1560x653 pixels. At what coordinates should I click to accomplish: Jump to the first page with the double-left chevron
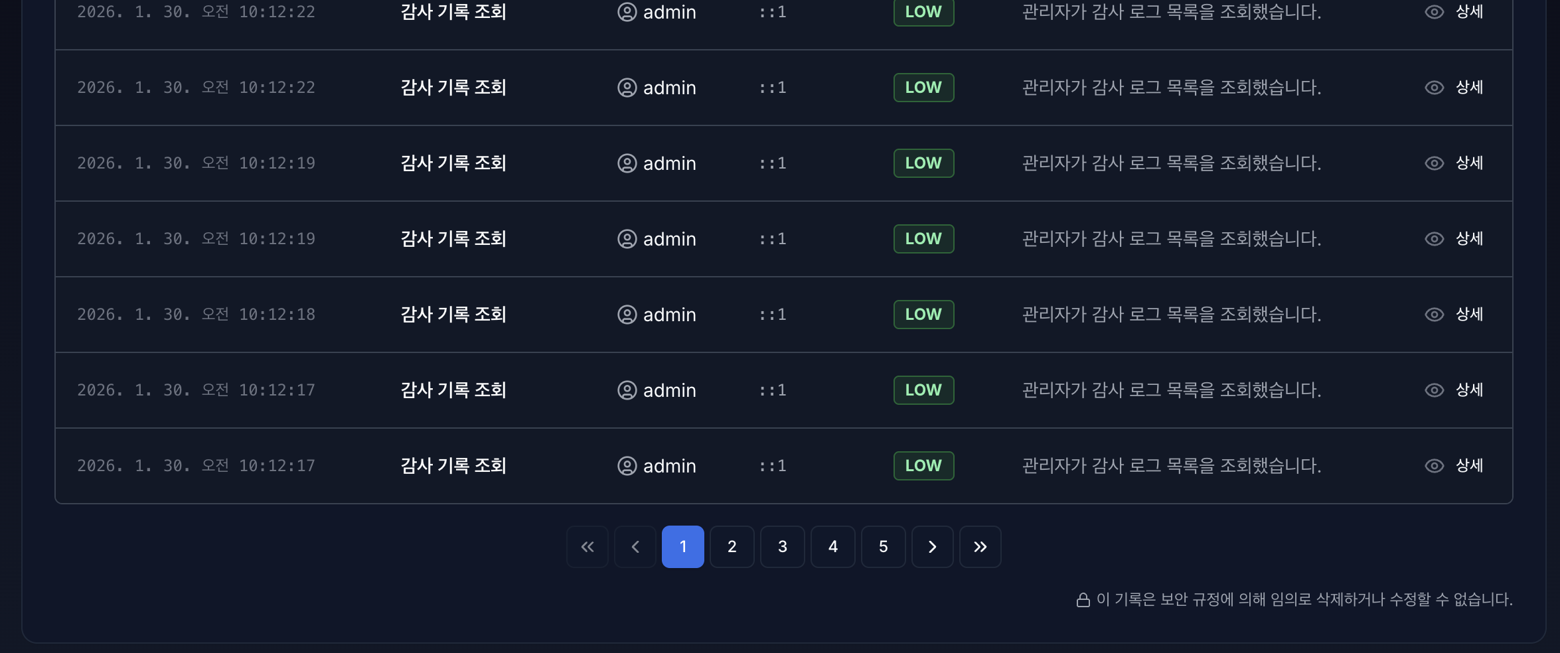(587, 546)
